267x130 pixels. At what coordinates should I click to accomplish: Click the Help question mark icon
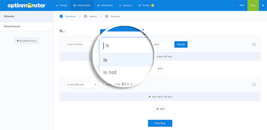point(236,5)
